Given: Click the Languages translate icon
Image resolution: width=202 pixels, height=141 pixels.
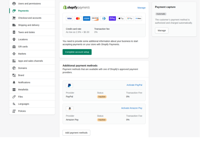Looking at the screenshot, I should point(14,104).
